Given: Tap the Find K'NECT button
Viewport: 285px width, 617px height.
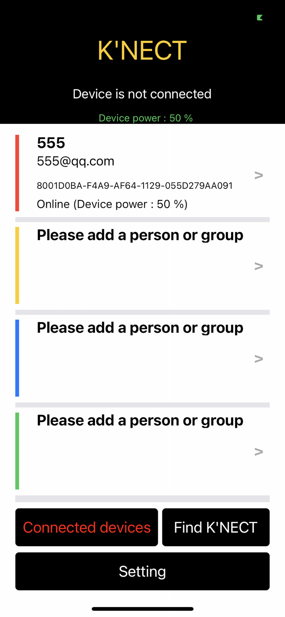Looking at the screenshot, I should click(x=216, y=527).
